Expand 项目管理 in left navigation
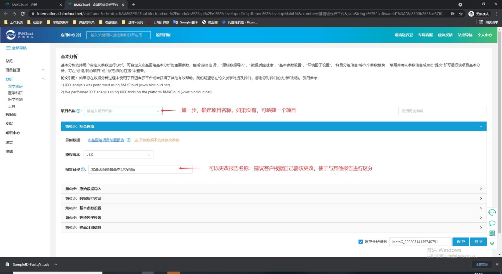The image size is (502, 274). pyautogui.click(x=13, y=70)
